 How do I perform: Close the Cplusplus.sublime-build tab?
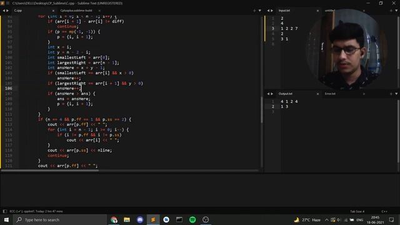point(99,11)
